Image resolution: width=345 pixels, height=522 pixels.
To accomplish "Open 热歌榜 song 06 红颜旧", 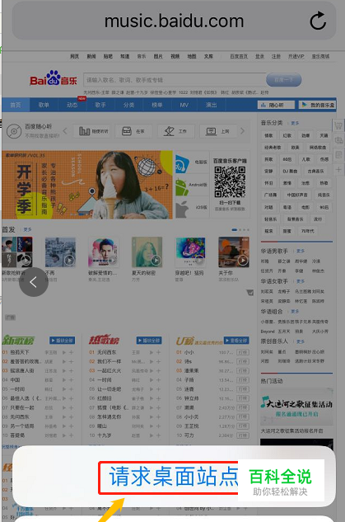I will (105, 398).
